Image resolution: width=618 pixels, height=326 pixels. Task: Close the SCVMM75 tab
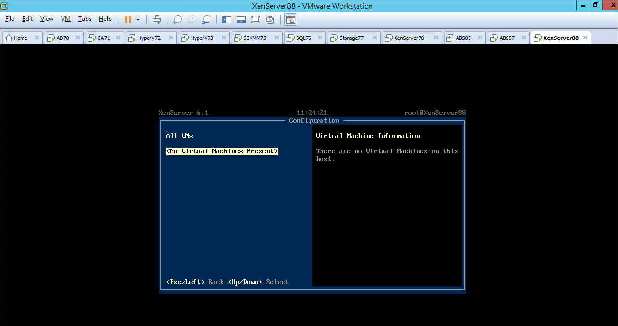pos(276,38)
